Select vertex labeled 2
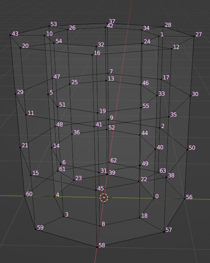This screenshot has width=210, height=263. click(x=160, y=128)
